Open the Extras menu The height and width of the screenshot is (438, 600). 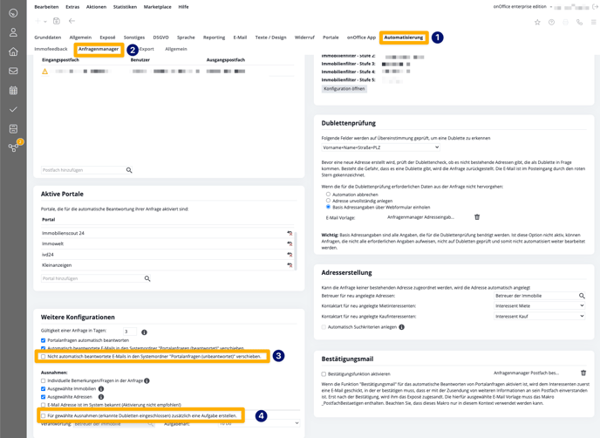(x=72, y=7)
